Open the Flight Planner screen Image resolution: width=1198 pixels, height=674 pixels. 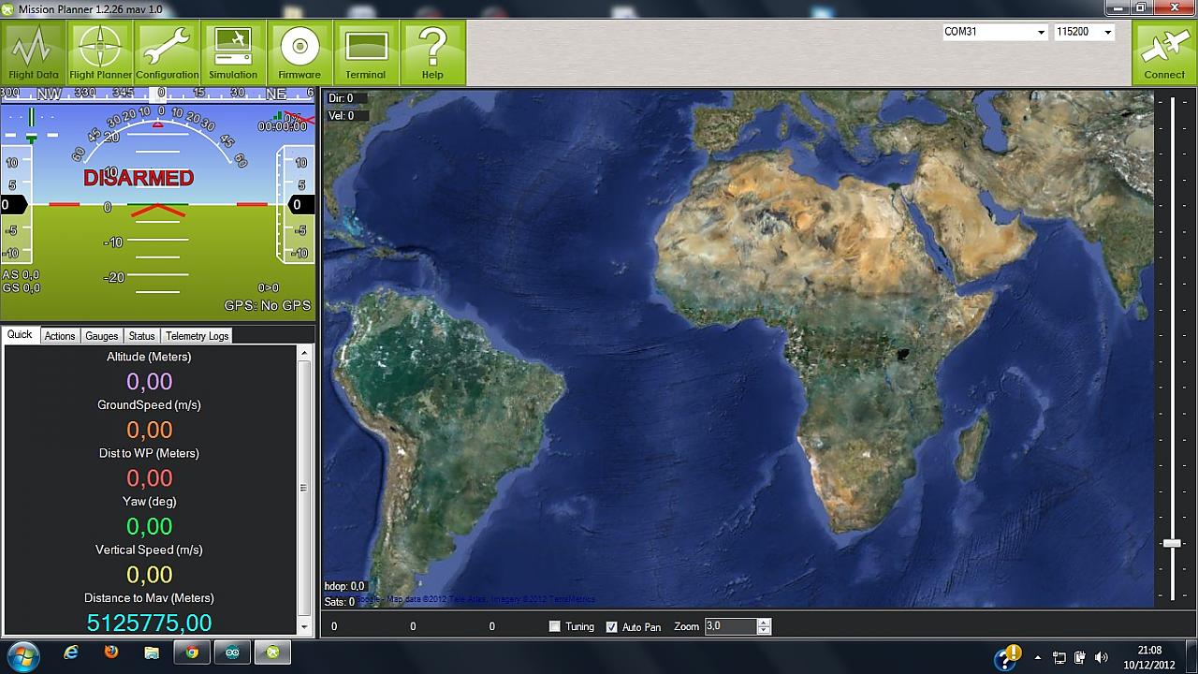click(100, 52)
